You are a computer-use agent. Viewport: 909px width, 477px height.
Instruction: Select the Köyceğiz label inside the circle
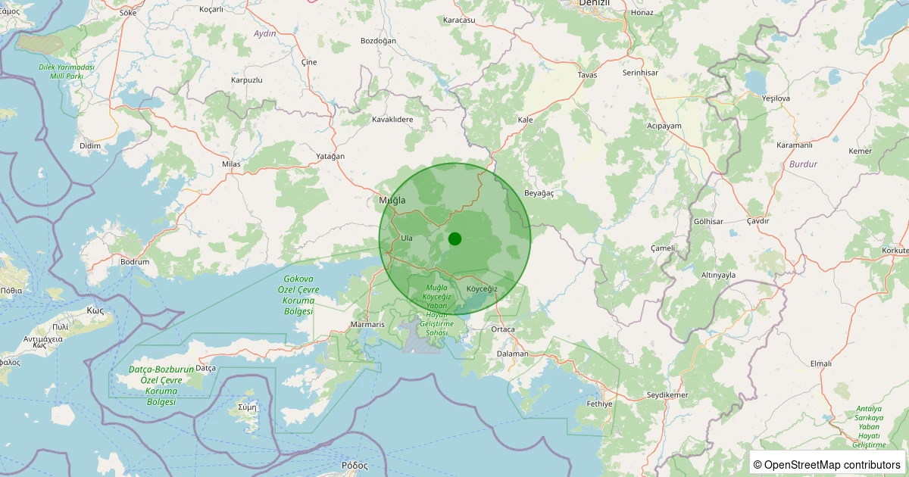(482, 289)
